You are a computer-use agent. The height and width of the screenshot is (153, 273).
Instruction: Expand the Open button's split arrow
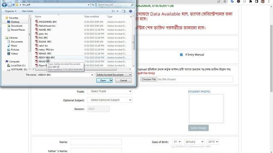[111, 80]
